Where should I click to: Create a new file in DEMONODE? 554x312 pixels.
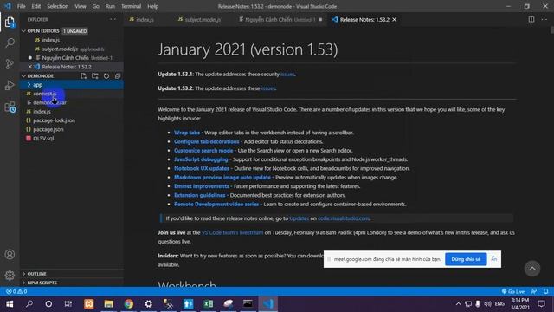(83, 75)
